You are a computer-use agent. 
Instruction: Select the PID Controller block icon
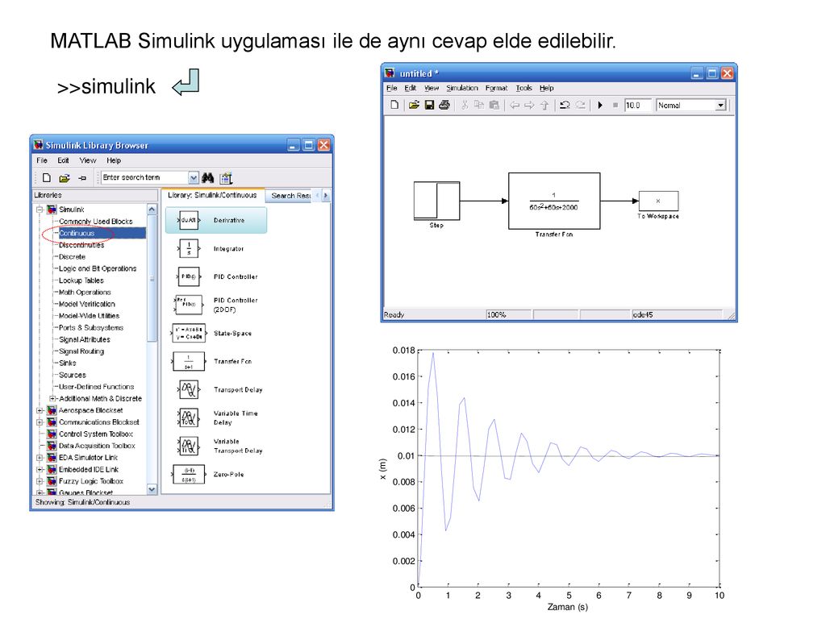[189, 276]
